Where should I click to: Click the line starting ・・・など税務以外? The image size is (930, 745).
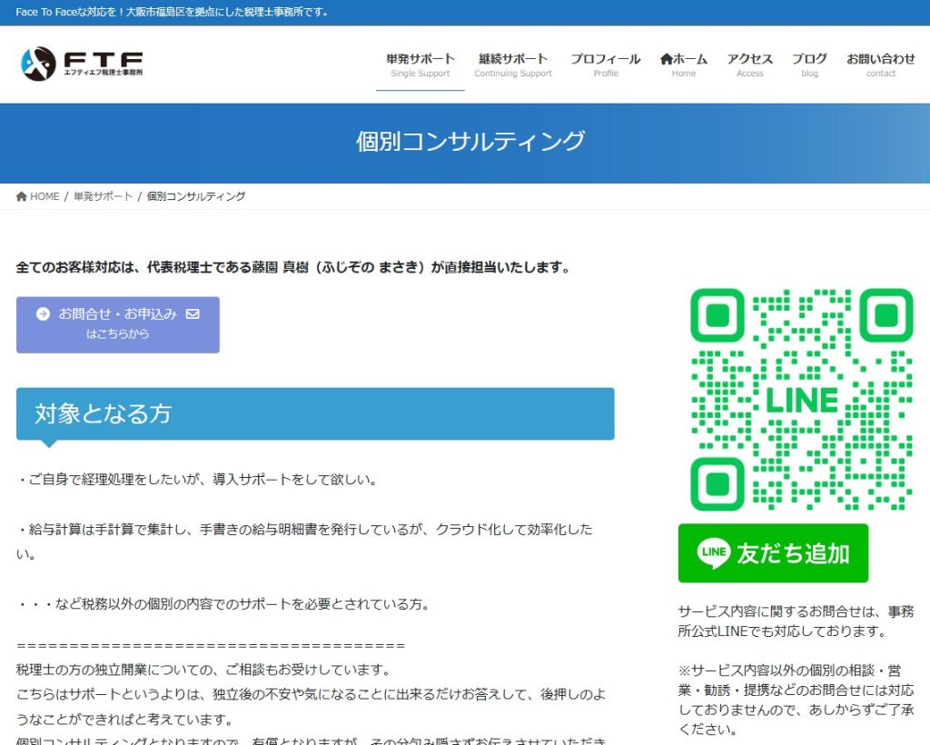coord(223,604)
